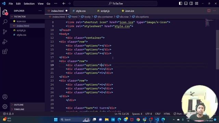Screen dimensions: 219x123
Task: Click line number 23 in the gutter
Action: pyautogui.click(x=52, y=81)
